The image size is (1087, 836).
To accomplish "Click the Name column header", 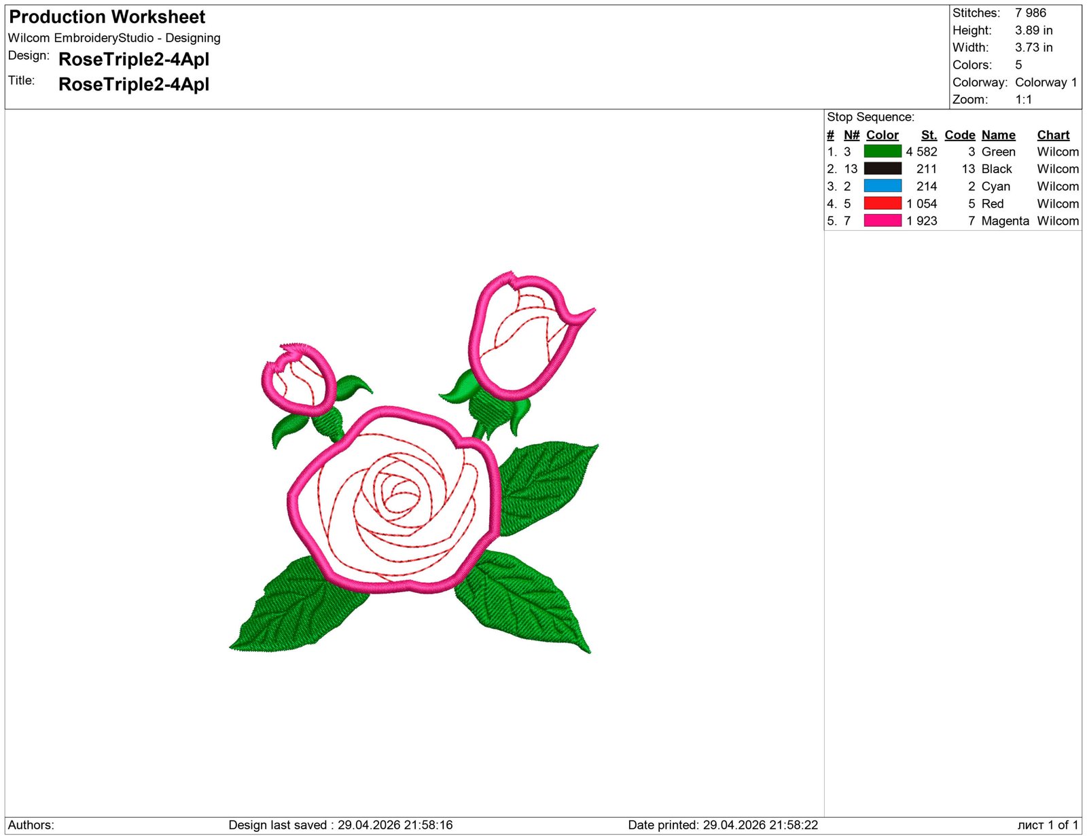I will pyautogui.click(x=998, y=135).
